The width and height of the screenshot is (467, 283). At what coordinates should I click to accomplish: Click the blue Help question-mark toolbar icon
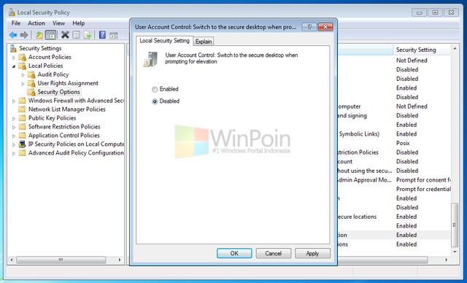coord(102,35)
